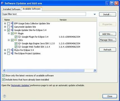Viewport: 120px width, 101px height.
Task: Click the Close button at bottom
Action: pyautogui.click(x=110, y=96)
